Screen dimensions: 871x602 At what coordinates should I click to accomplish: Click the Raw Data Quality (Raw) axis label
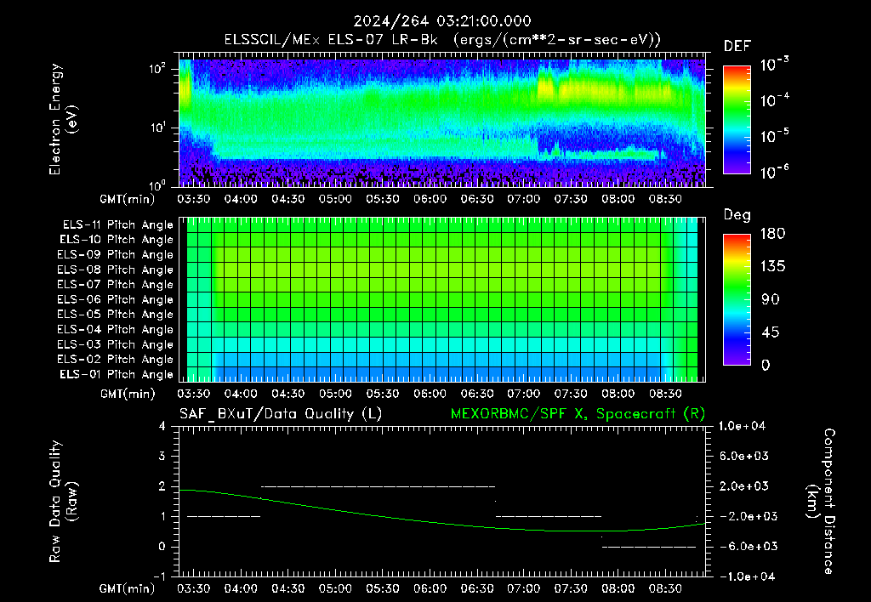click(63, 502)
